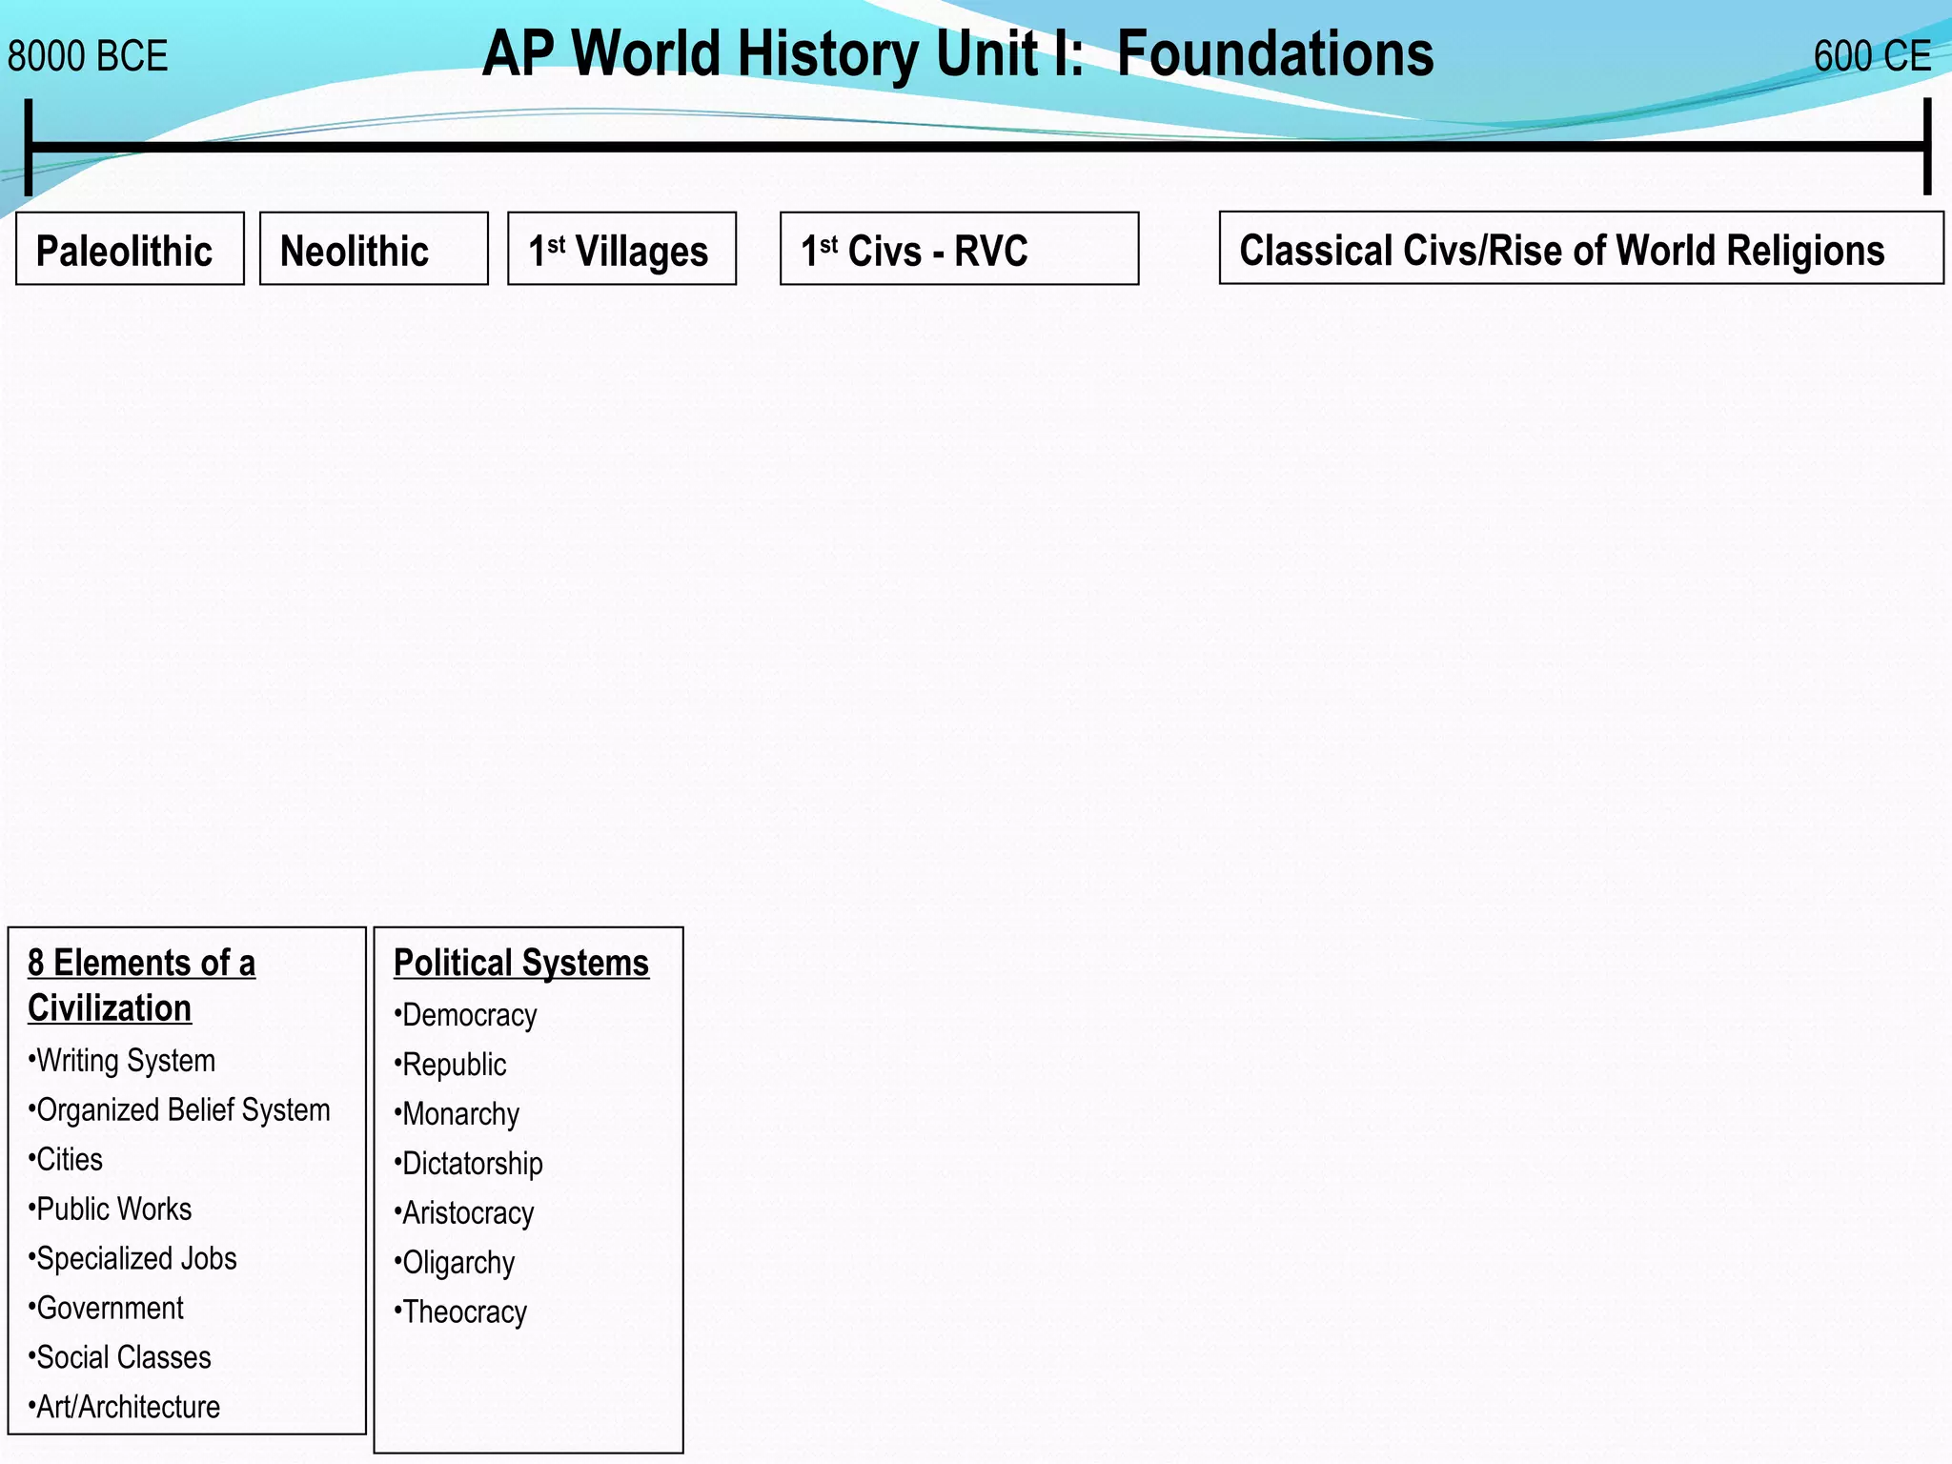
Task: Click the left end tick of the timeline
Action: point(29,147)
